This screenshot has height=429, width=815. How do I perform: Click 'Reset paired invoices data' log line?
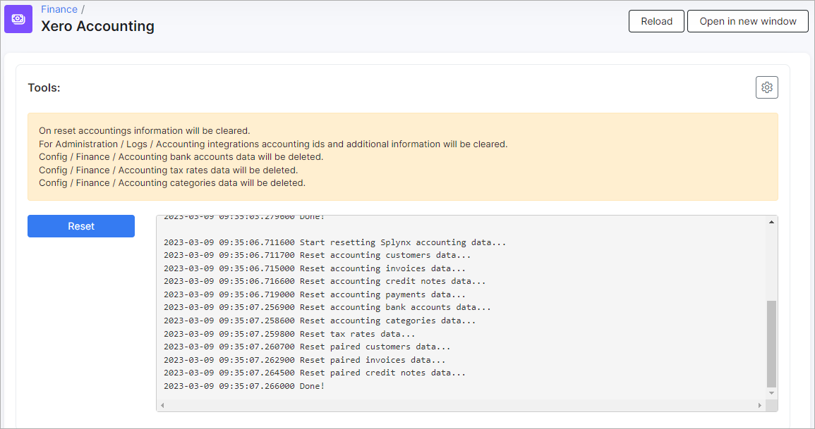tap(305, 359)
